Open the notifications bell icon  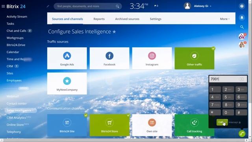pyautogui.click(x=242, y=17)
